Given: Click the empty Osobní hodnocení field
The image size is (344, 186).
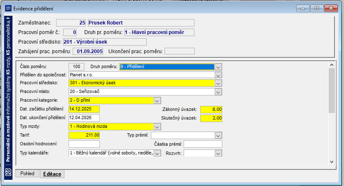Looking at the screenshot, I should tap(84, 144).
